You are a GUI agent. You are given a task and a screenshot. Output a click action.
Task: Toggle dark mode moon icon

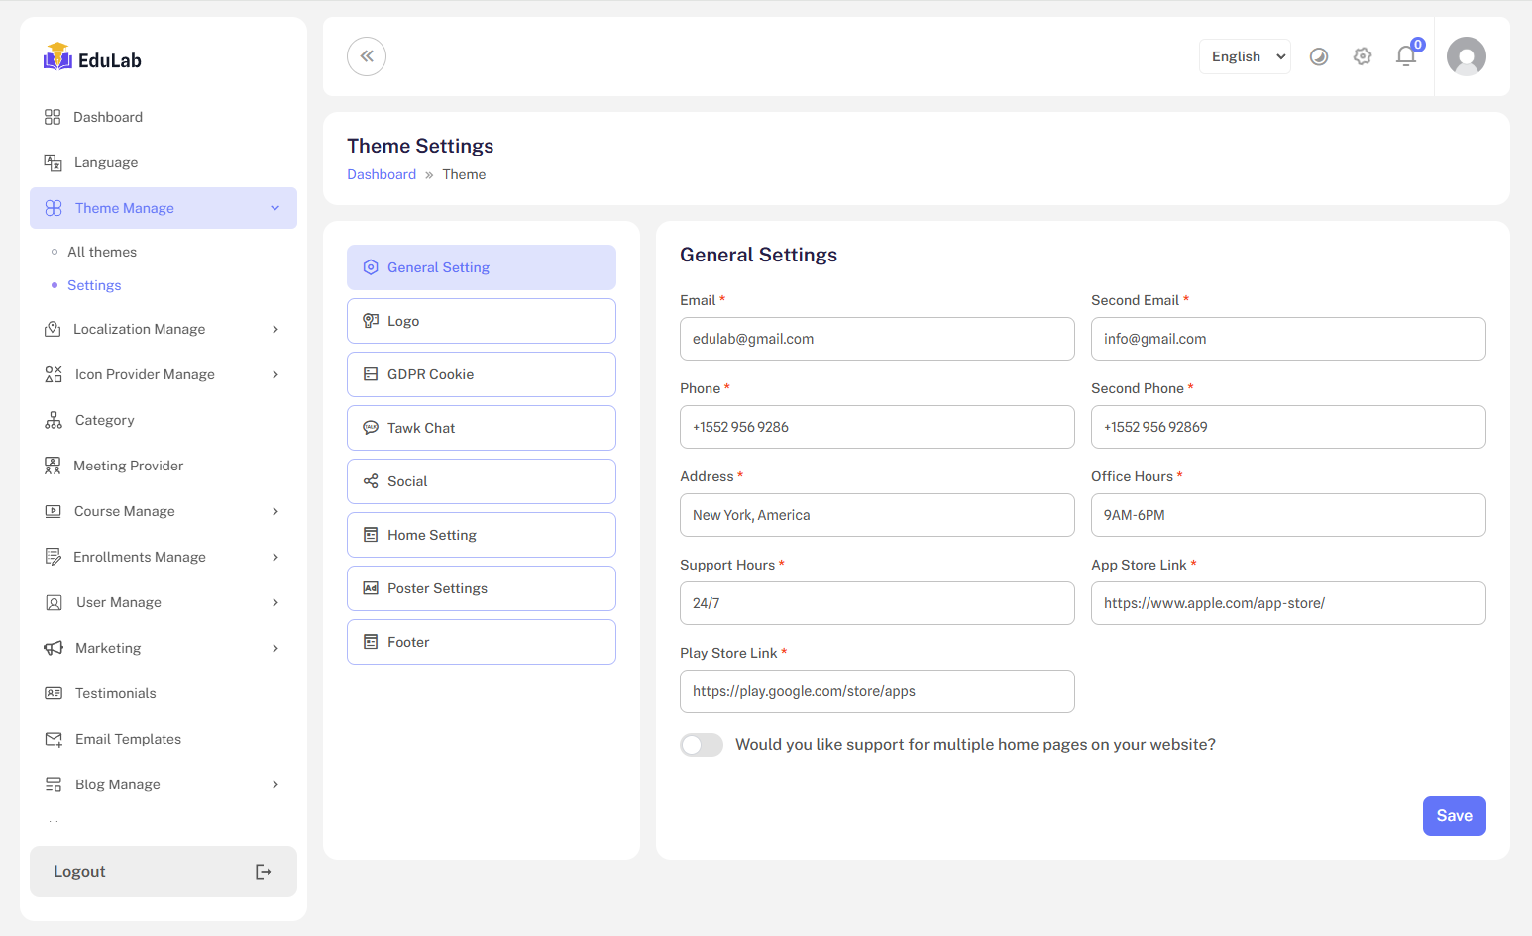[x=1319, y=56]
